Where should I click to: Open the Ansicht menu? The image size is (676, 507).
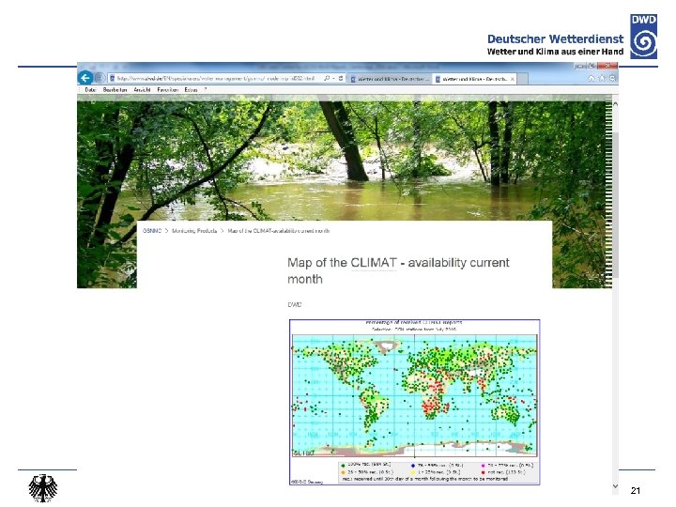[142, 90]
